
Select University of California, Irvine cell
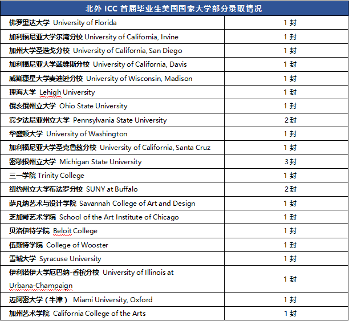click(112, 36)
